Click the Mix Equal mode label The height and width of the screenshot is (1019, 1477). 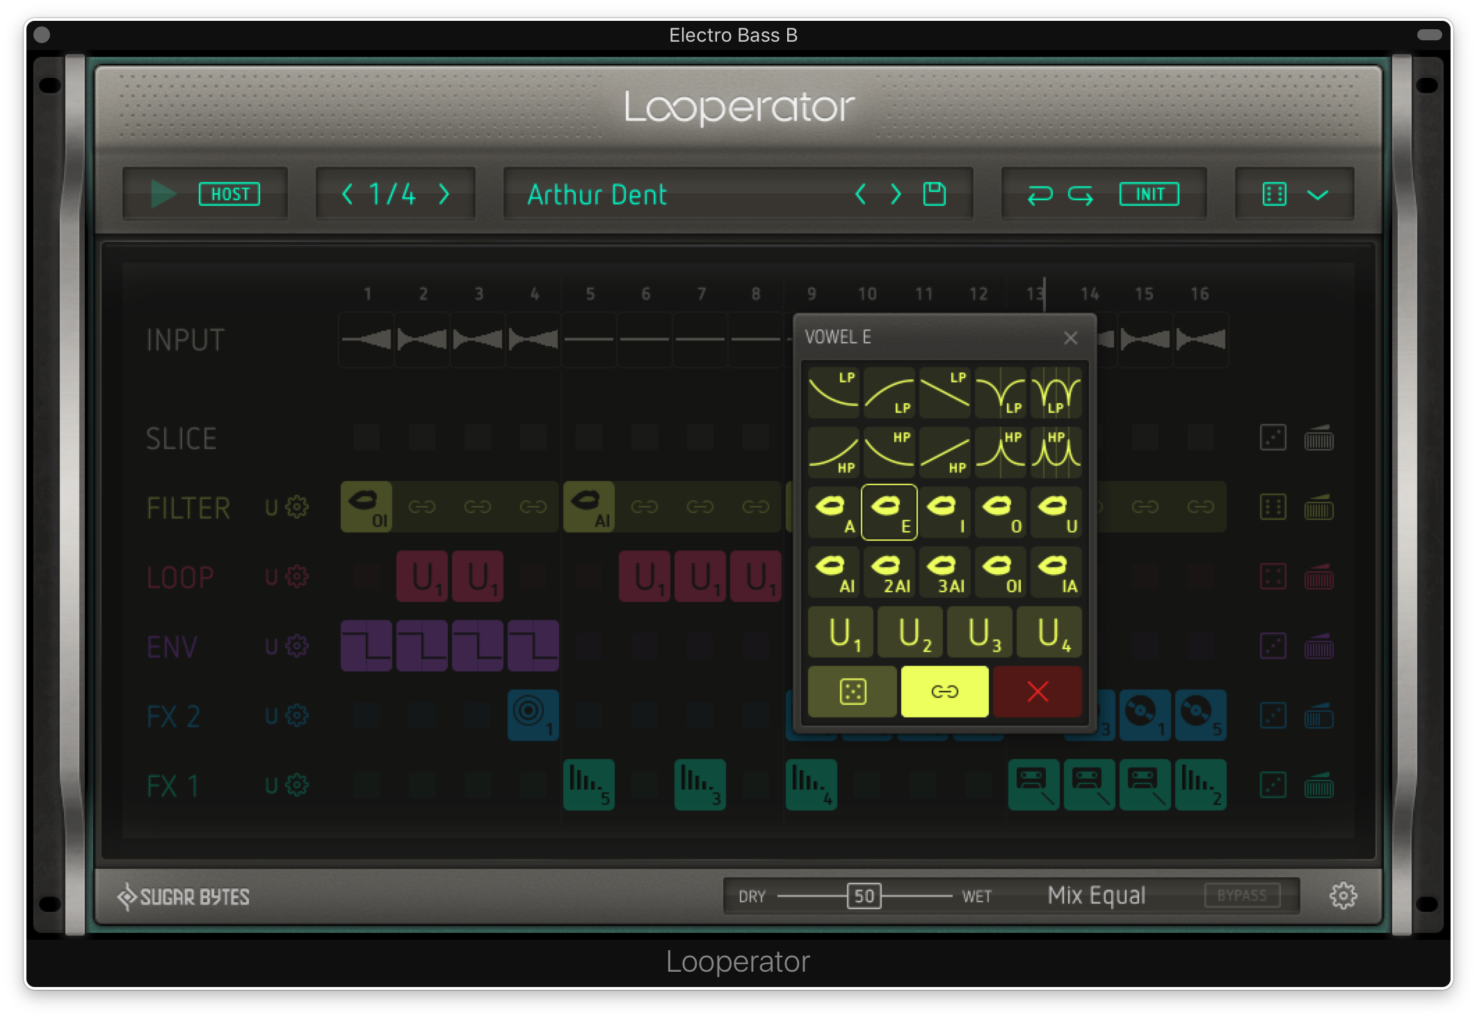tap(1097, 895)
